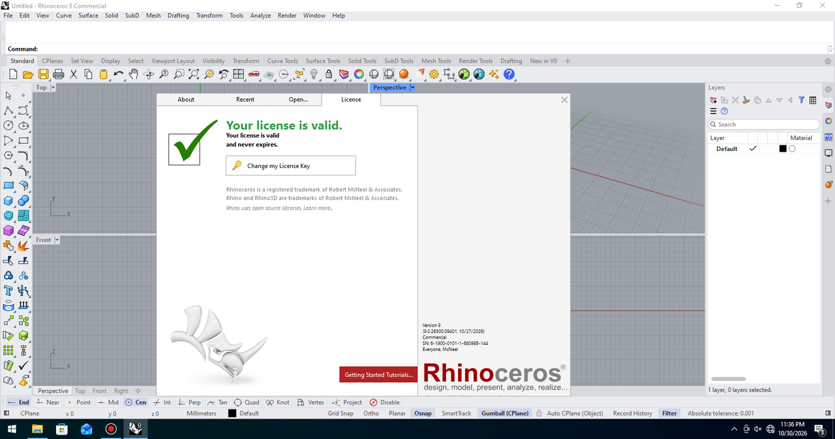Switch to the About tab in splash
The height and width of the screenshot is (439, 835).
click(186, 99)
